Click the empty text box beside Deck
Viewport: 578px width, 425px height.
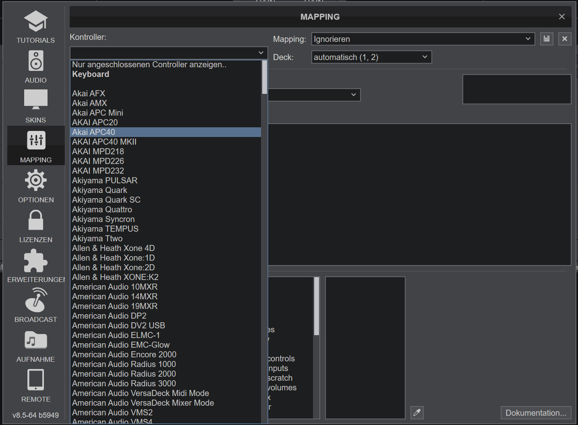tap(517, 89)
